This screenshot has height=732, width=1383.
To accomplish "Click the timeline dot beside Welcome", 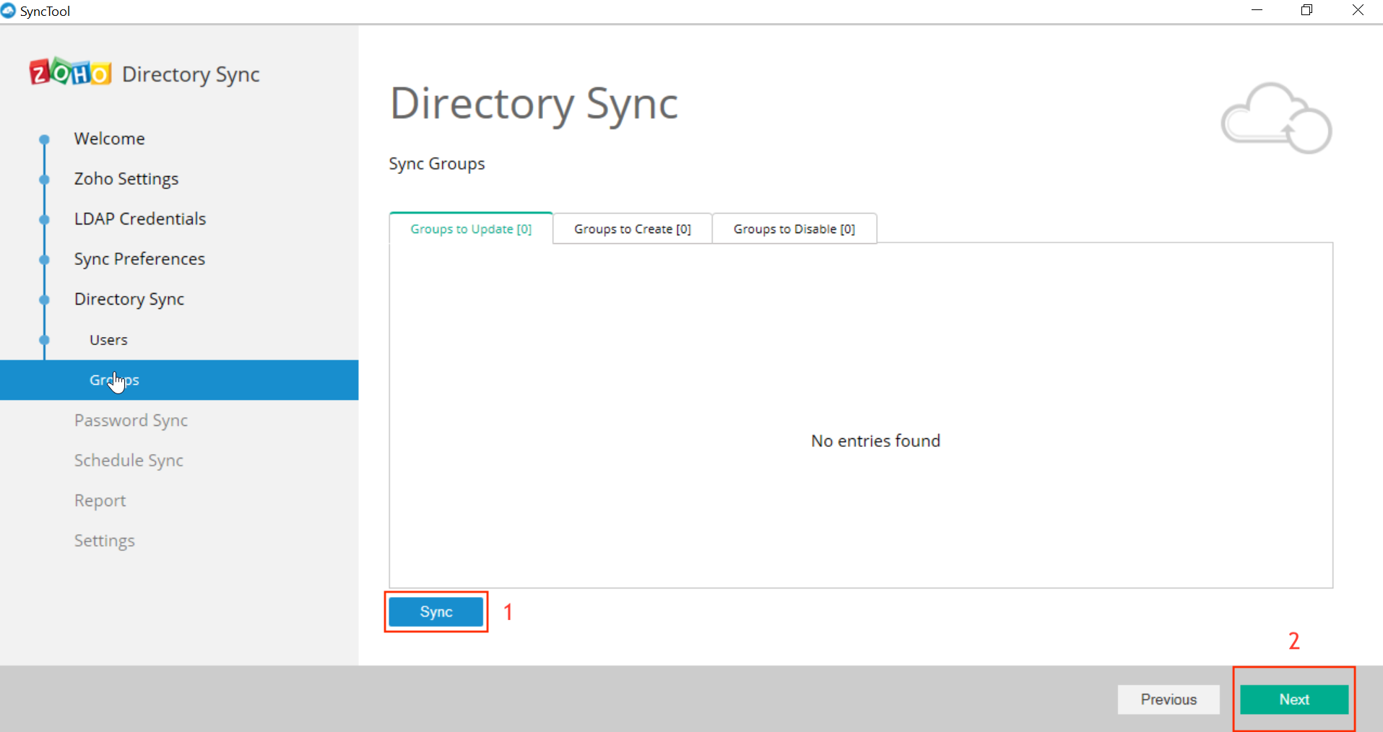I will [44, 139].
